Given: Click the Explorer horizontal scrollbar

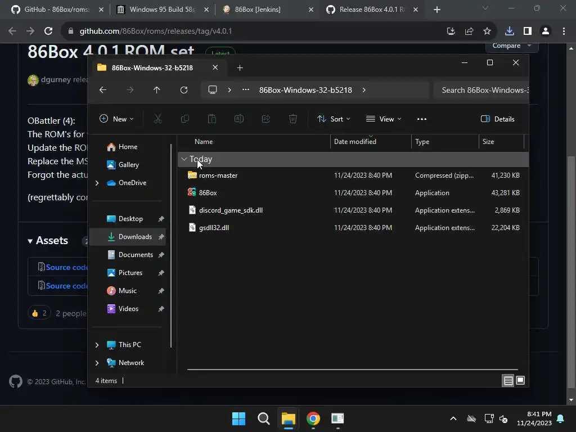Looking at the screenshot, I should [x=352, y=370].
